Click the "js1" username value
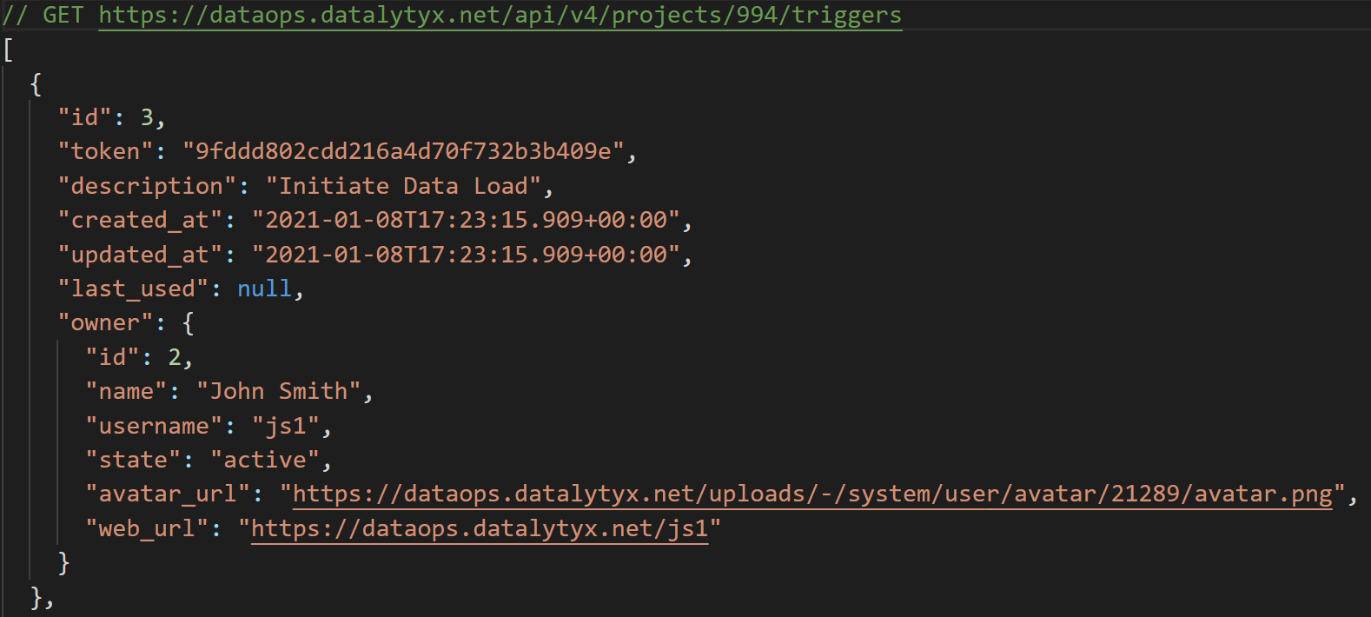 [286, 426]
